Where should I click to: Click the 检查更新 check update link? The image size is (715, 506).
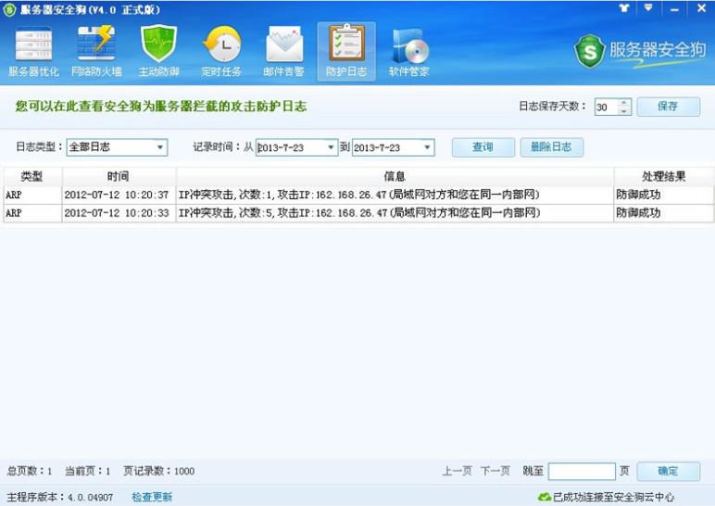pos(152,498)
